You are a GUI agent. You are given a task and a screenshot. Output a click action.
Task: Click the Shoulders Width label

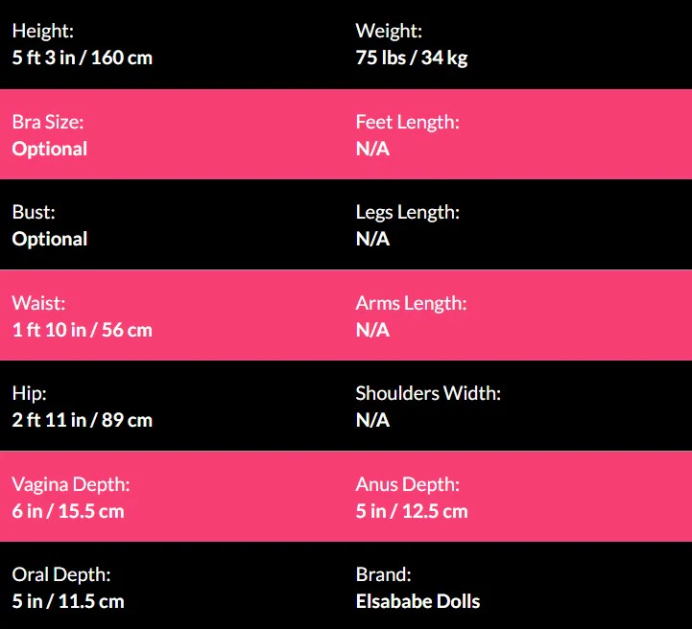click(428, 393)
